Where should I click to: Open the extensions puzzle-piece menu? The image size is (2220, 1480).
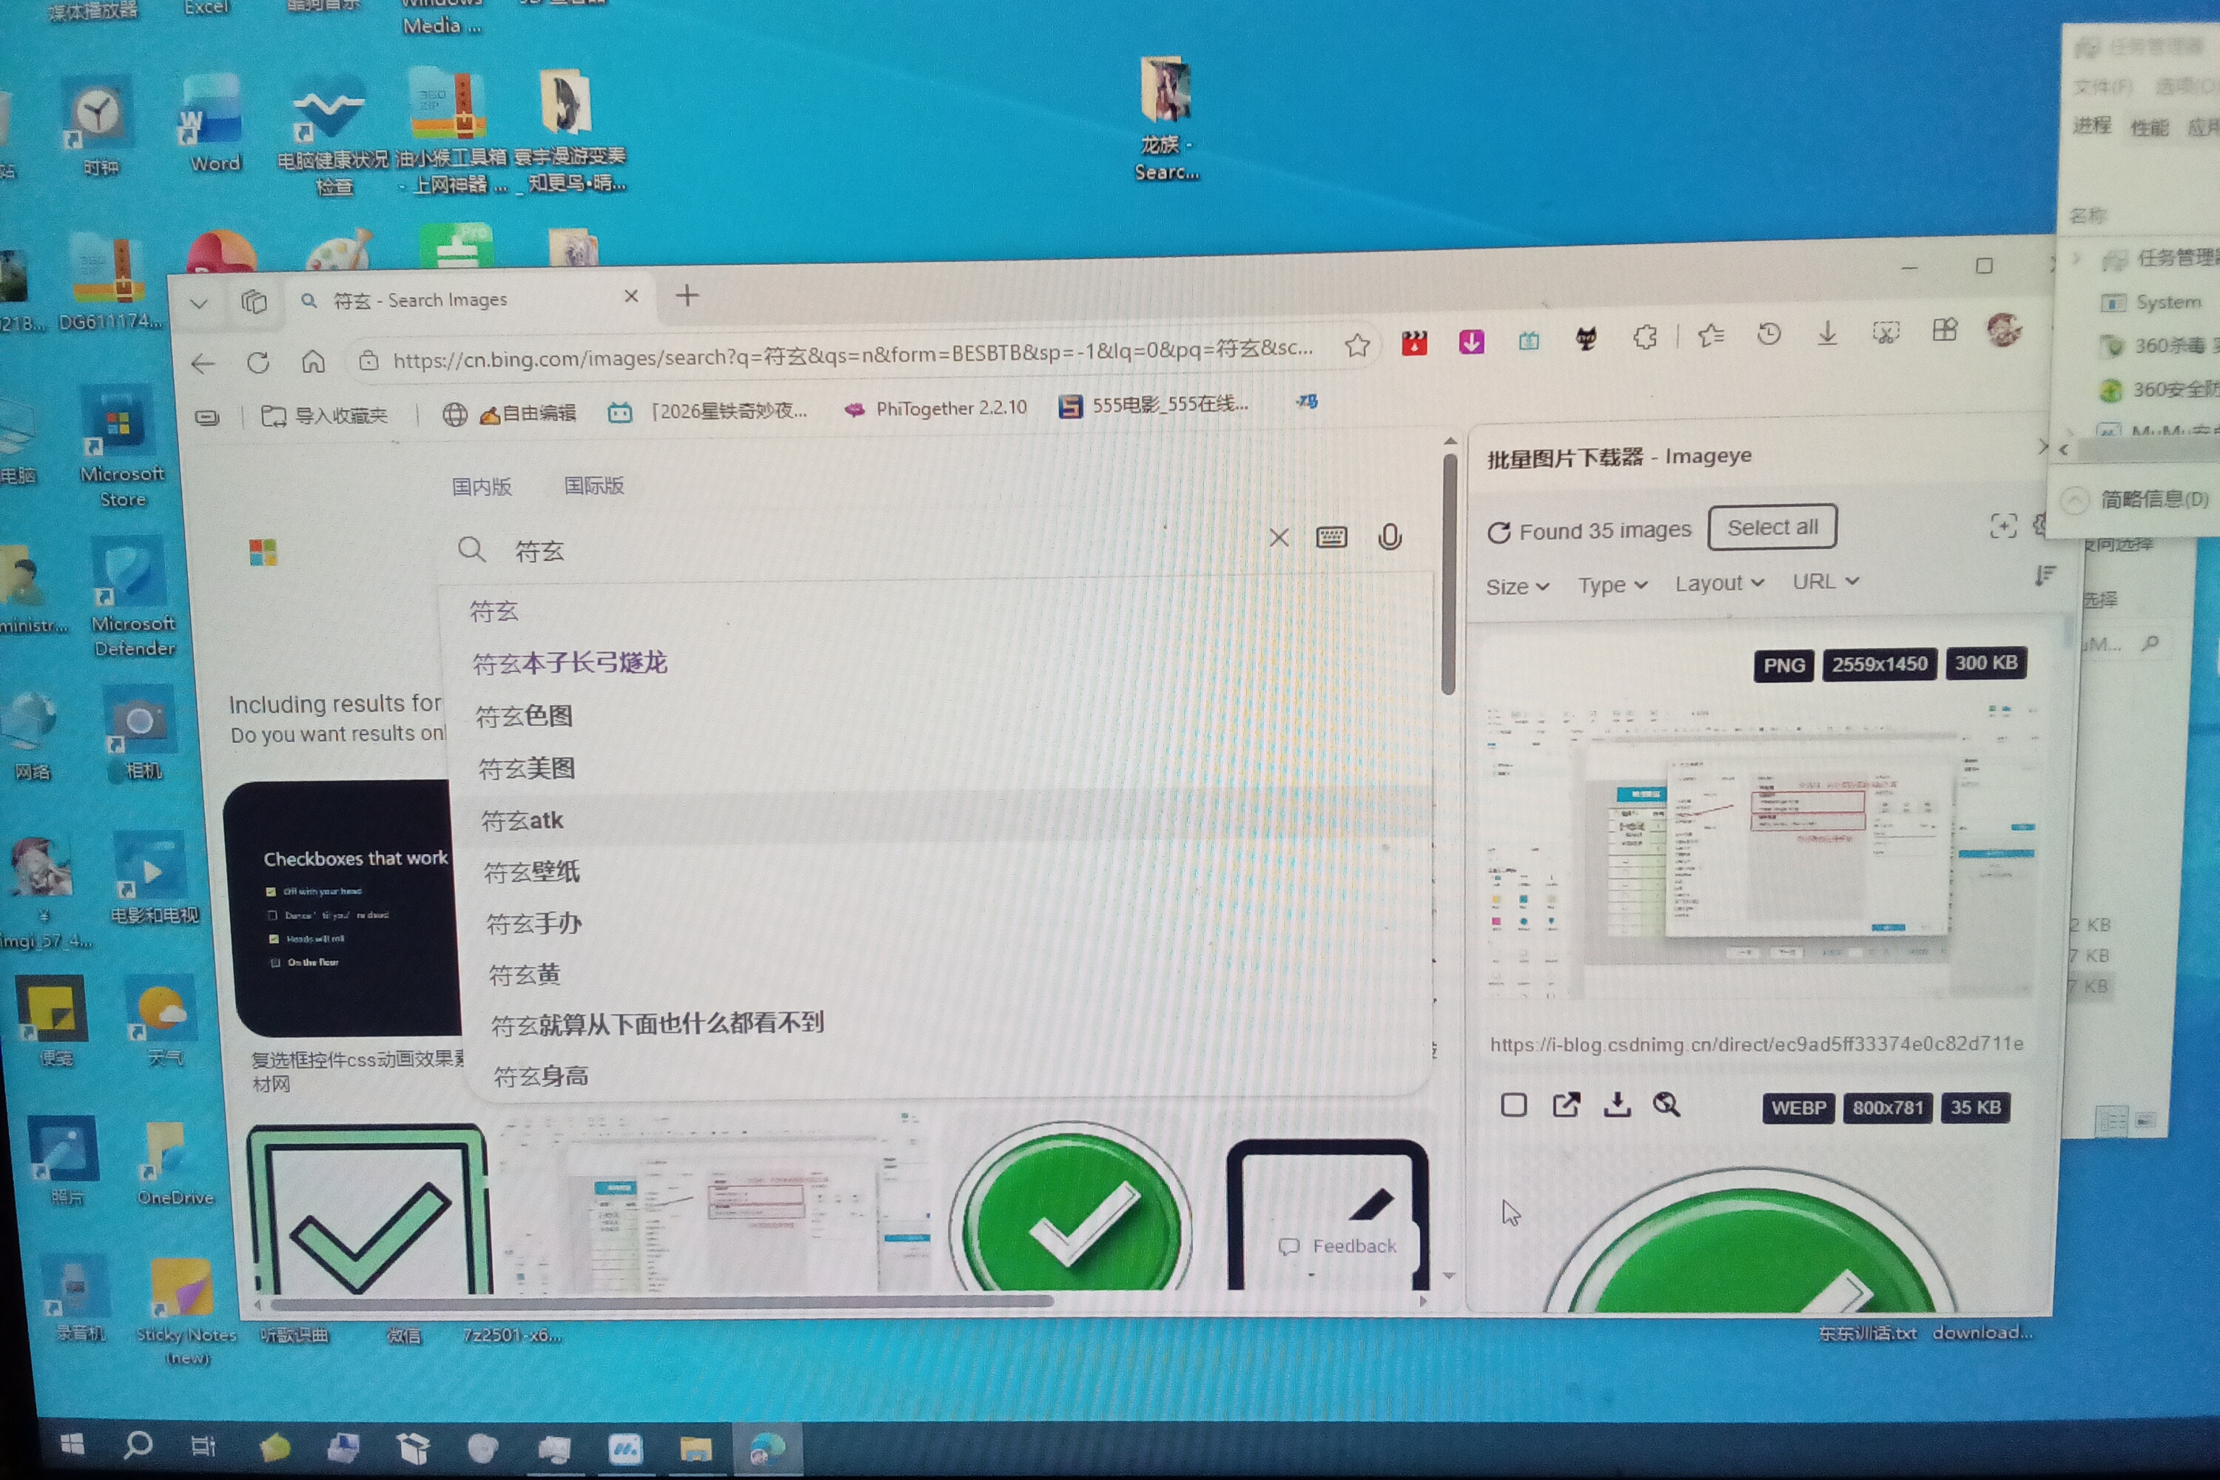[1645, 337]
